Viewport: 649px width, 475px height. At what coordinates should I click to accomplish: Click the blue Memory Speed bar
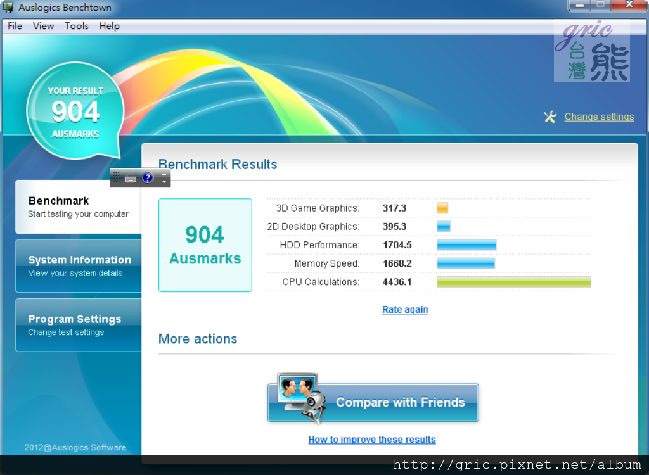[466, 263]
